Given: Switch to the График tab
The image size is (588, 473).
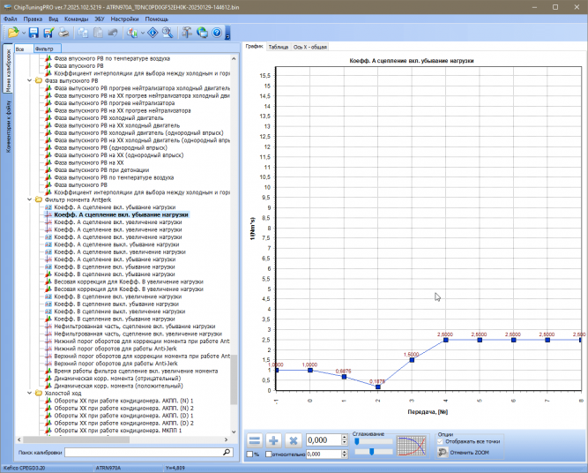Looking at the screenshot, I should (254, 46).
